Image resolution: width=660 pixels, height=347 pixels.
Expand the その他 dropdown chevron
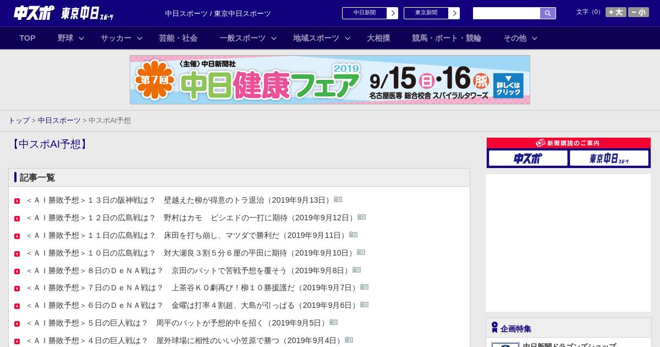(x=535, y=38)
